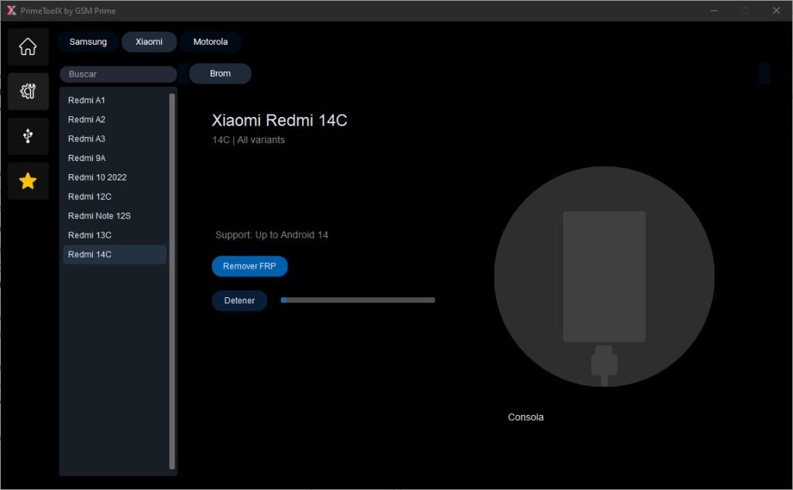The image size is (793, 490).
Task: Stop the process with Detener button
Action: pos(239,300)
